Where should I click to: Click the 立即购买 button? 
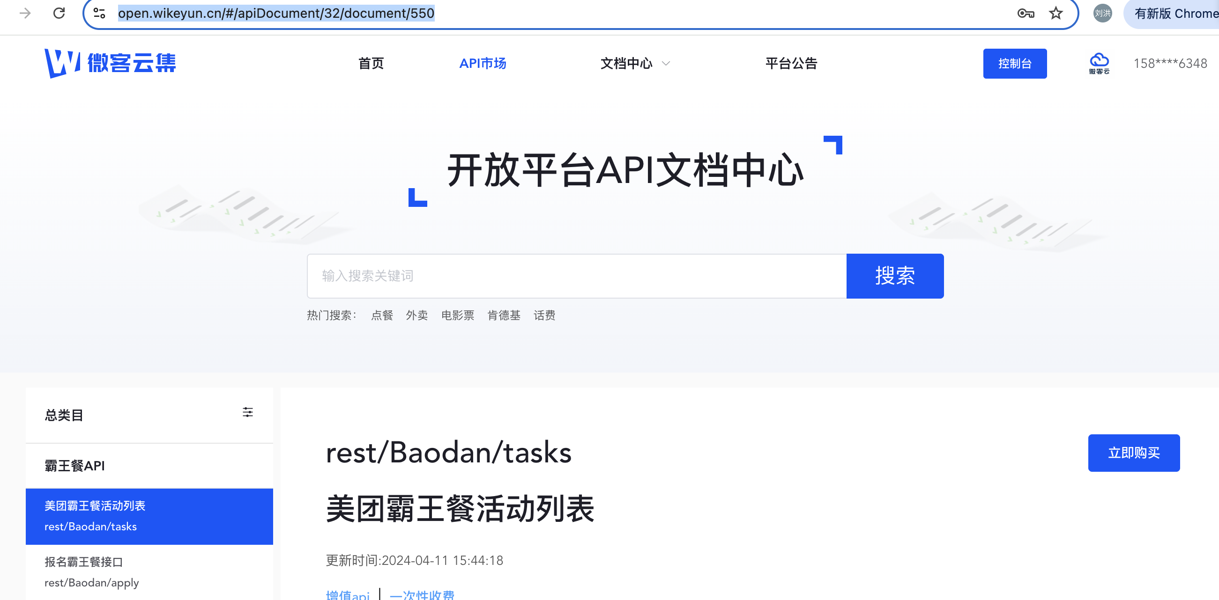point(1133,453)
